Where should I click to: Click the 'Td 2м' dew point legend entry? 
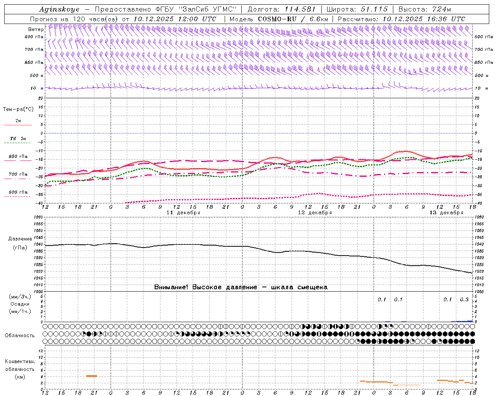click(x=18, y=138)
